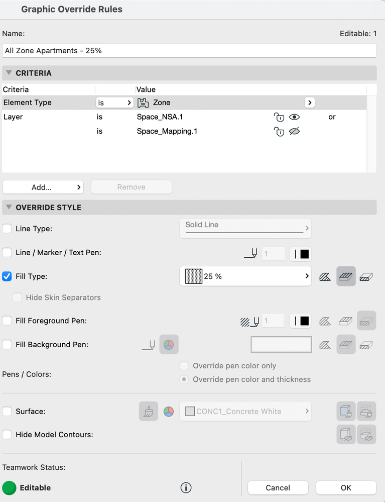Image resolution: width=385 pixels, height=502 pixels.
Task: Open the 25 % fill type dropdown
Action: [245, 276]
